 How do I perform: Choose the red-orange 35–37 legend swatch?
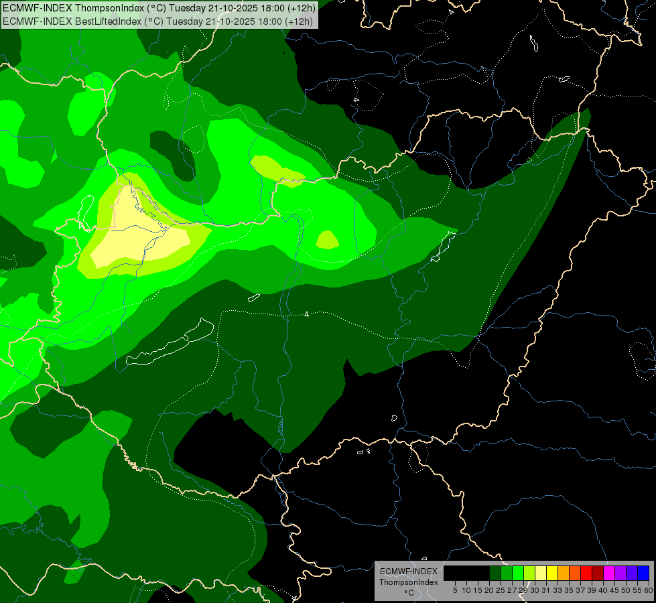(575, 573)
